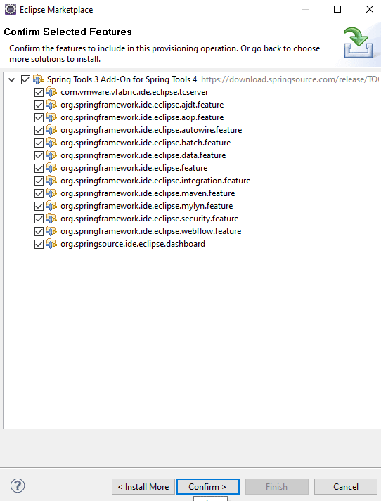Uncheck org.springframework.ide.eclipse.feature checkbox
The image size is (381, 501).
tap(39, 168)
